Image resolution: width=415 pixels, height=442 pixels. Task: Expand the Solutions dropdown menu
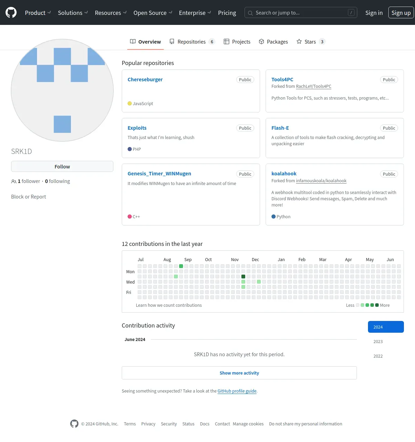point(73,13)
